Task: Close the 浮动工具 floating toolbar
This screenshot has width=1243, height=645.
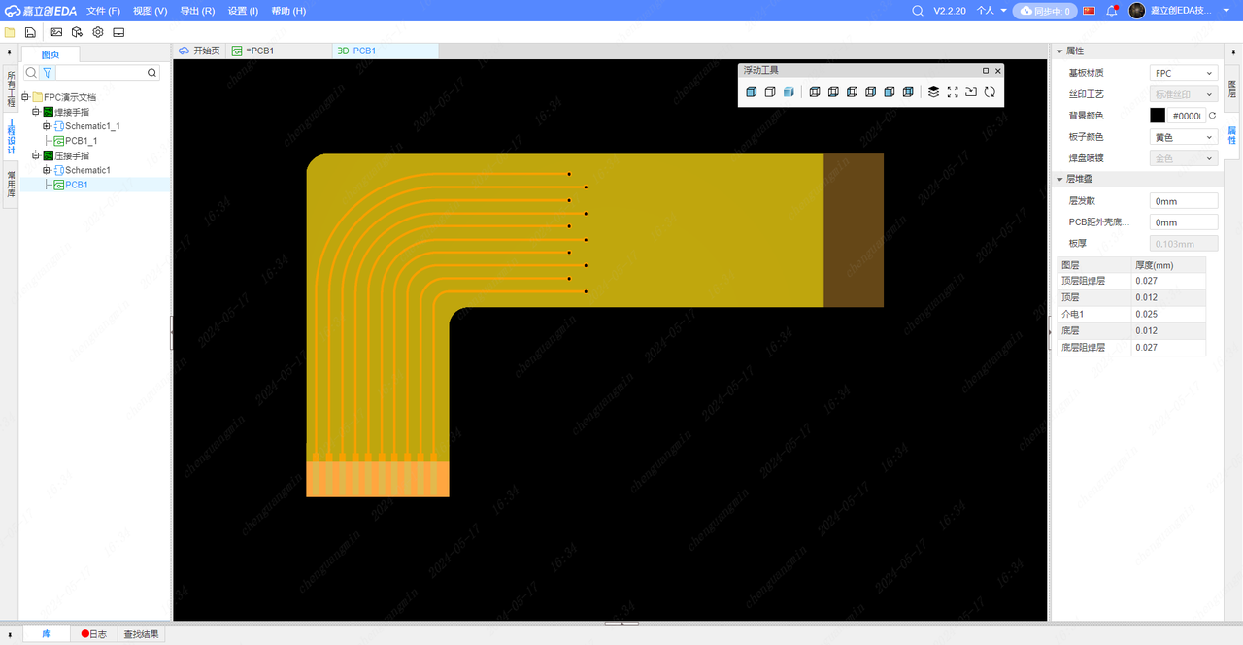Action: (x=997, y=70)
